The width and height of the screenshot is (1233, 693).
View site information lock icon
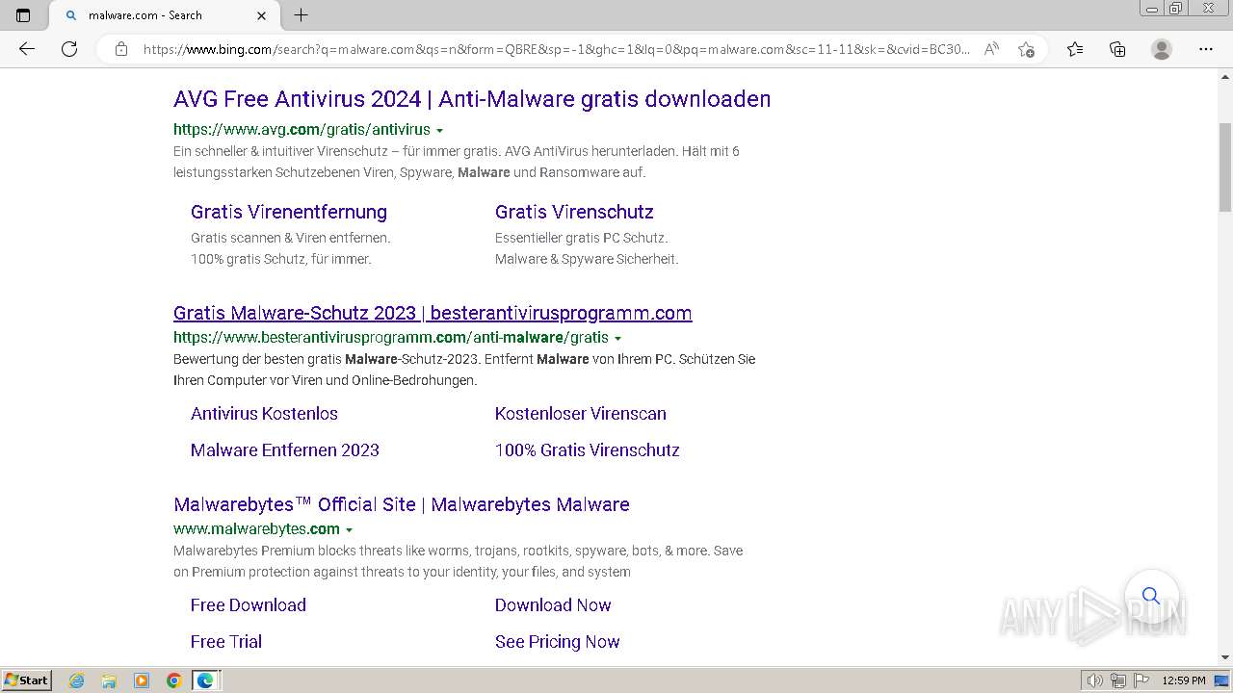click(x=120, y=49)
